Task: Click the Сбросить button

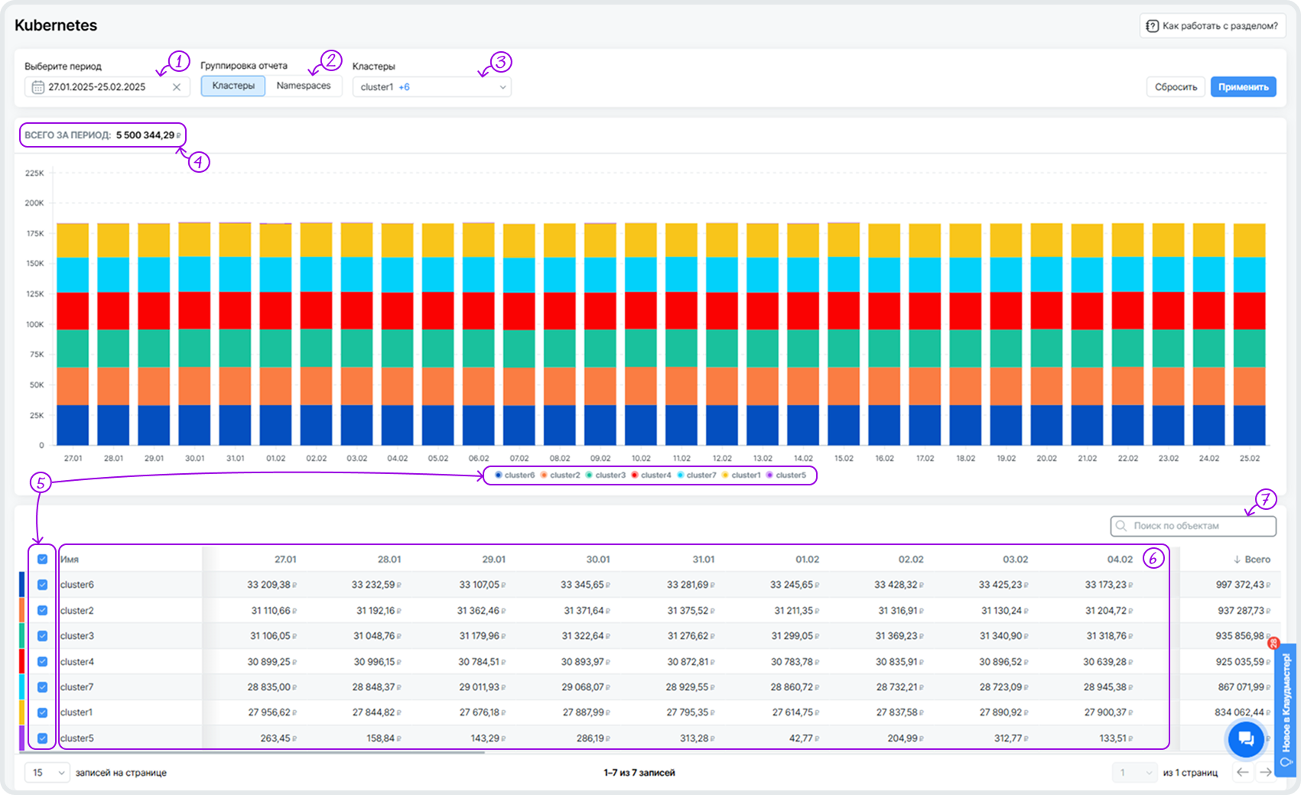Action: pos(1176,87)
